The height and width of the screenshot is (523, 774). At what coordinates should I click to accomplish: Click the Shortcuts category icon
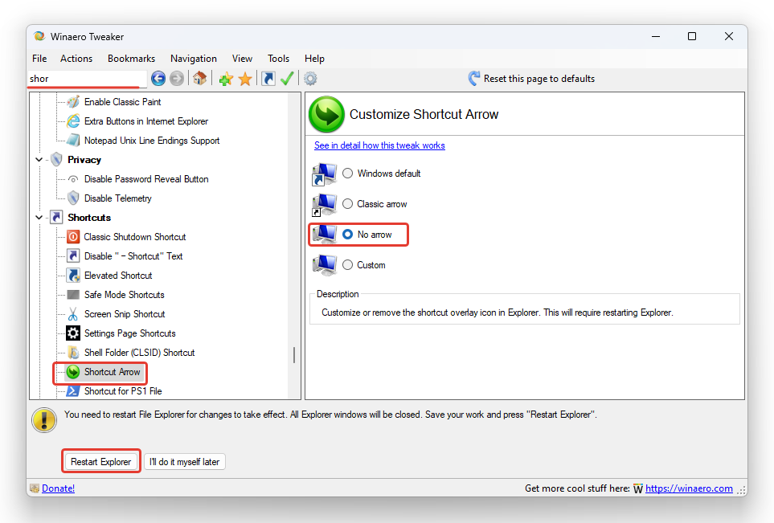tap(57, 218)
